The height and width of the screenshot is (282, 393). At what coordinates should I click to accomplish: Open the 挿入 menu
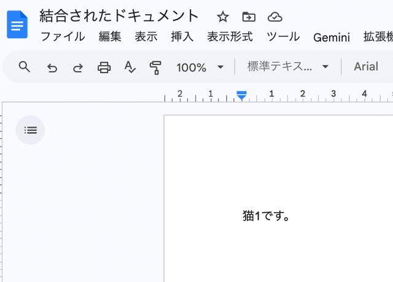pyautogui.click(x=182, y=37)
